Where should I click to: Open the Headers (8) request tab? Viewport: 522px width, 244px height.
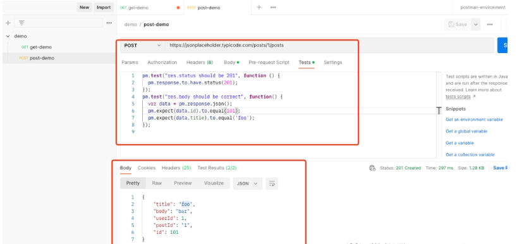200,62
